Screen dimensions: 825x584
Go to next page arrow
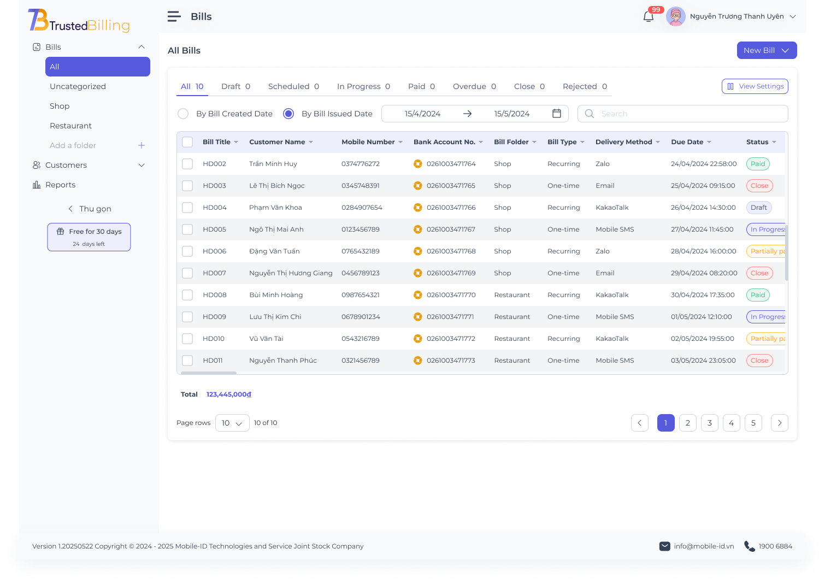tap(780, 423)
